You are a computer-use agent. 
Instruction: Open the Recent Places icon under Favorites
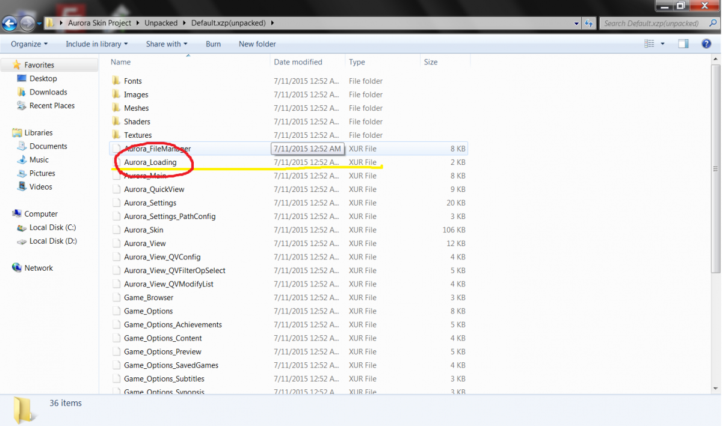[x=22, y=106]
